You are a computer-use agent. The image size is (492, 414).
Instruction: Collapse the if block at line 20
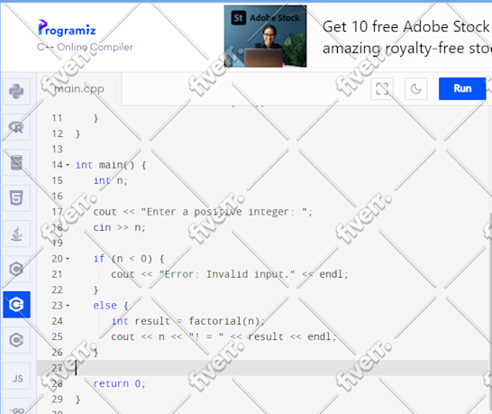pos(68,259)
